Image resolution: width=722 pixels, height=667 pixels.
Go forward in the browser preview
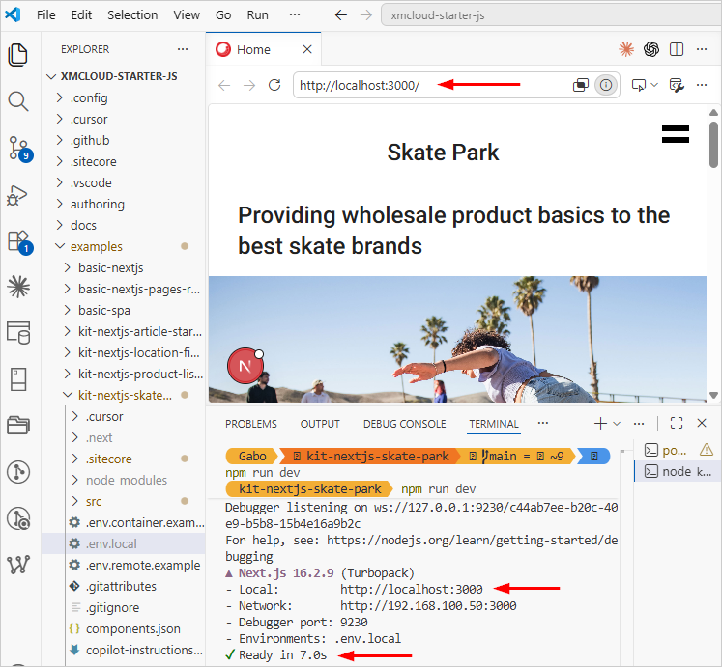[x=249, y=85]
